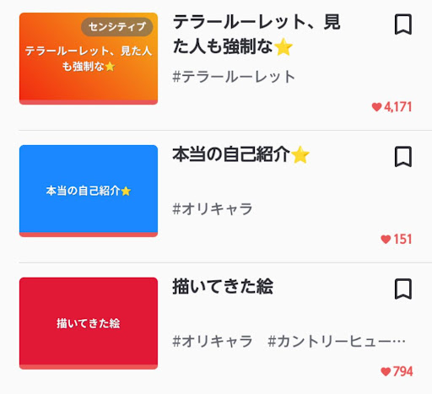Open the 本当の自己紹介 title link

pyautogui.click(x=241, y=154)
